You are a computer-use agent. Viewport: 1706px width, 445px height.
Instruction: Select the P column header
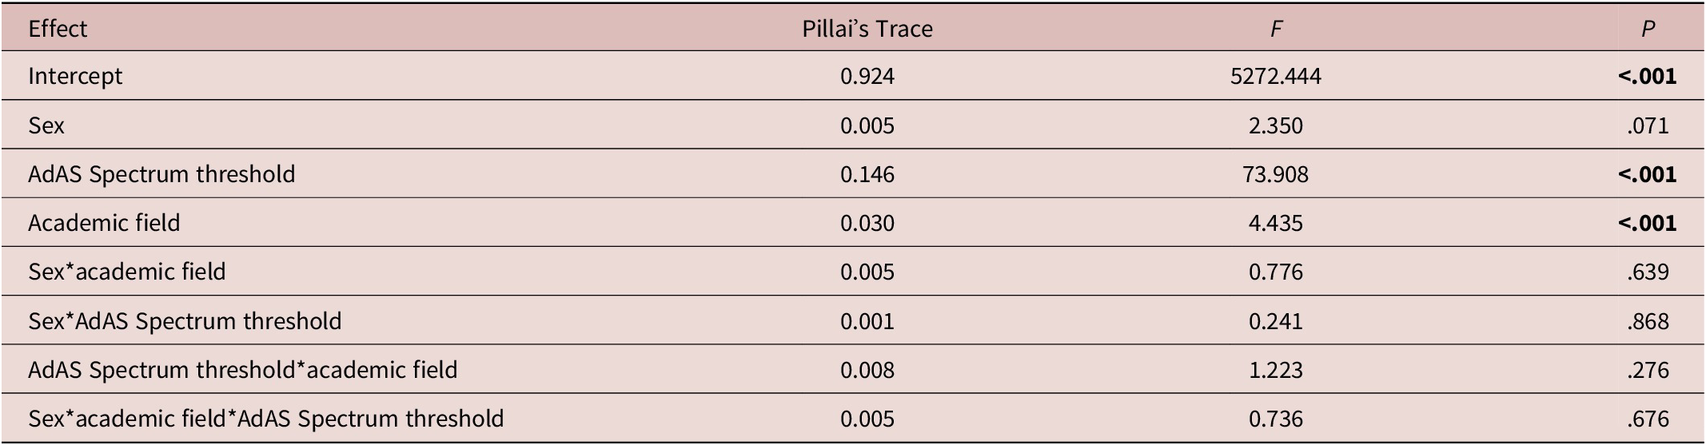click(x=1648, y=29)
